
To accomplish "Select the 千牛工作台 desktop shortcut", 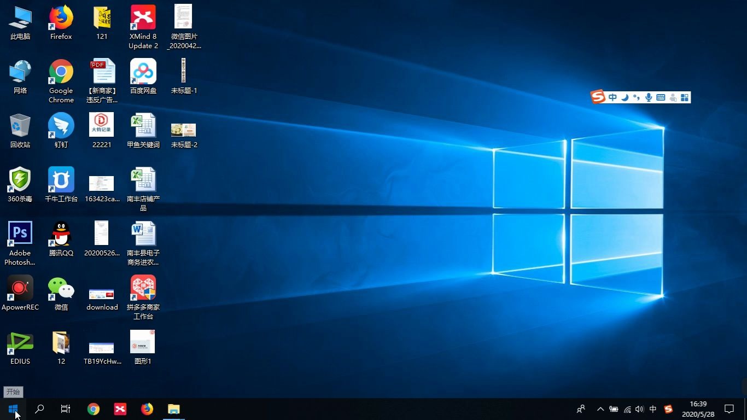I will [61, 185].
